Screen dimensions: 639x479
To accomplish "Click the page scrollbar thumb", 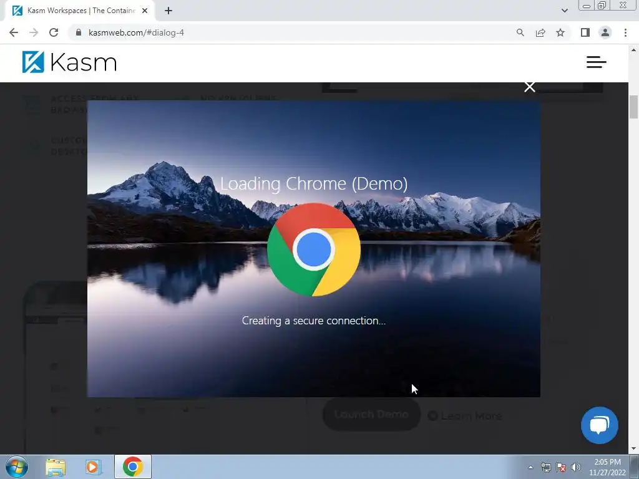I will (x=633, y=106).
